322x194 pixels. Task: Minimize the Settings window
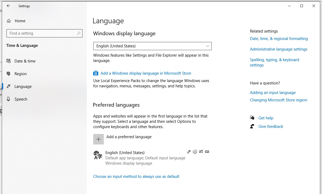pos(289,6)
